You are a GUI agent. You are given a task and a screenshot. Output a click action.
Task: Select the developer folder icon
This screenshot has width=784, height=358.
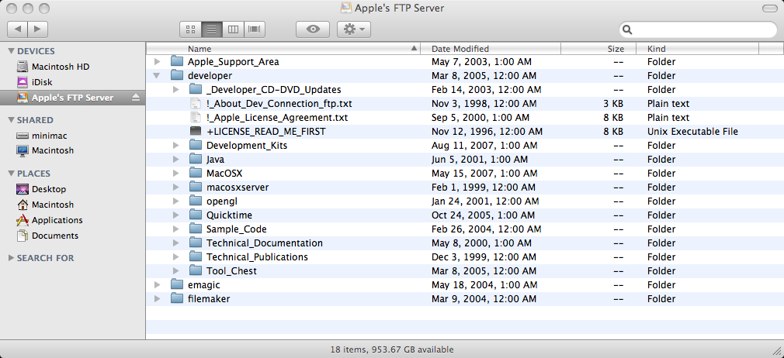(177, 76)
